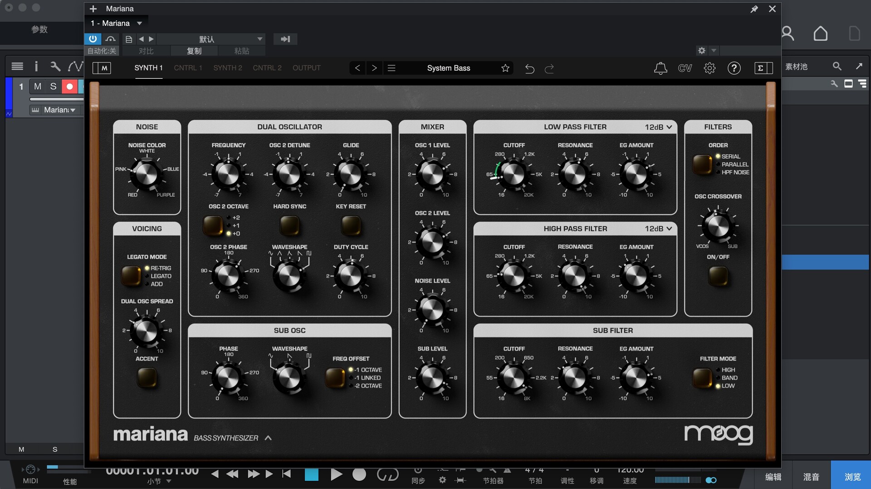Click the help question mark icon
This screenshot has width=871, height=489.
click(734, 68)
